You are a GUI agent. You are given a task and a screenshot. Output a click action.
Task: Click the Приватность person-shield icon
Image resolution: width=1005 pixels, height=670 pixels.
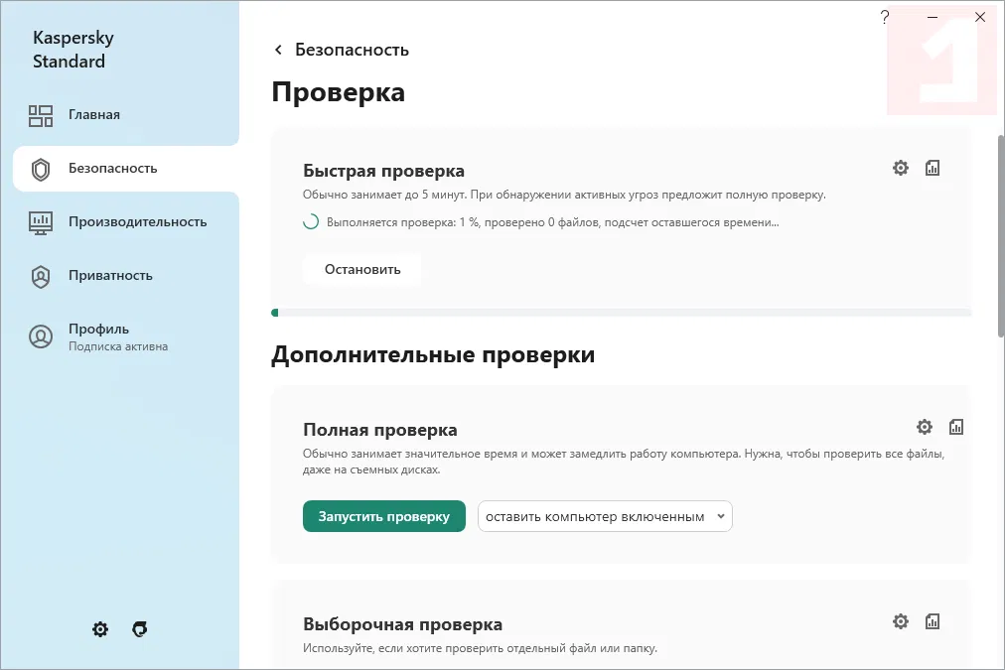41,277
